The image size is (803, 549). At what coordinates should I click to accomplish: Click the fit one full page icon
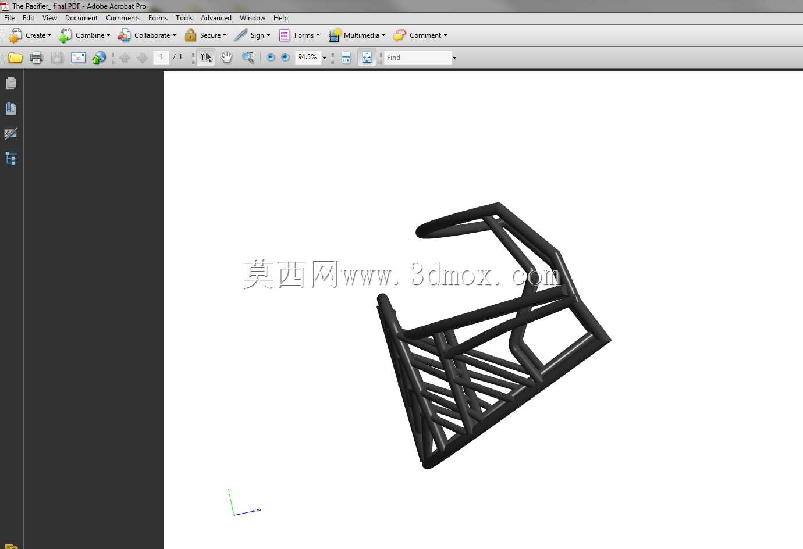(367, 58)
